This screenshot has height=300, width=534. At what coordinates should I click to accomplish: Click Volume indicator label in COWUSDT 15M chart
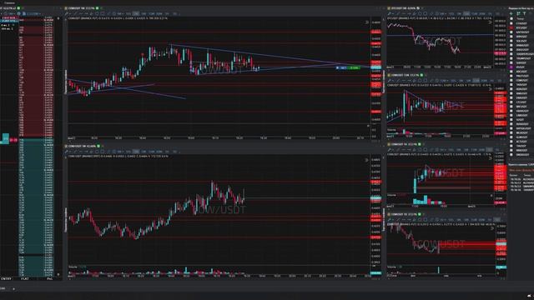(x=391, y=130)
